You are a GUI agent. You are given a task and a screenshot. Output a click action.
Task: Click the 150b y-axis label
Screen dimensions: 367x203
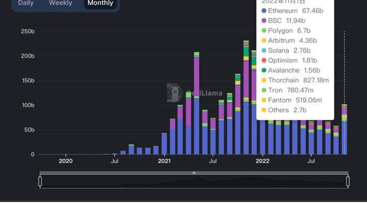click(x=28, y=81)
